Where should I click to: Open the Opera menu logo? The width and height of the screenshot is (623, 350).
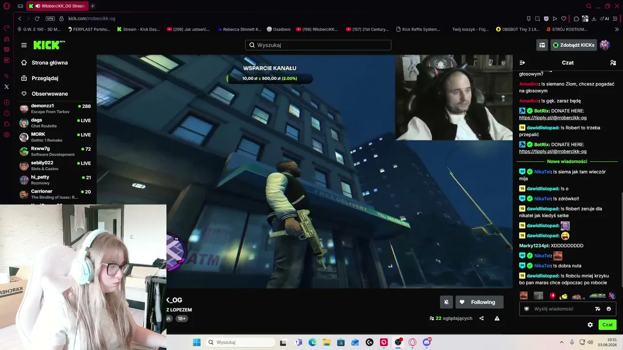point(7,6)
